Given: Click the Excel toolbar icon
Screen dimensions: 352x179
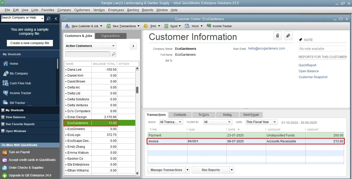Looking at the screenshot, I should click(x=166, y=26).
